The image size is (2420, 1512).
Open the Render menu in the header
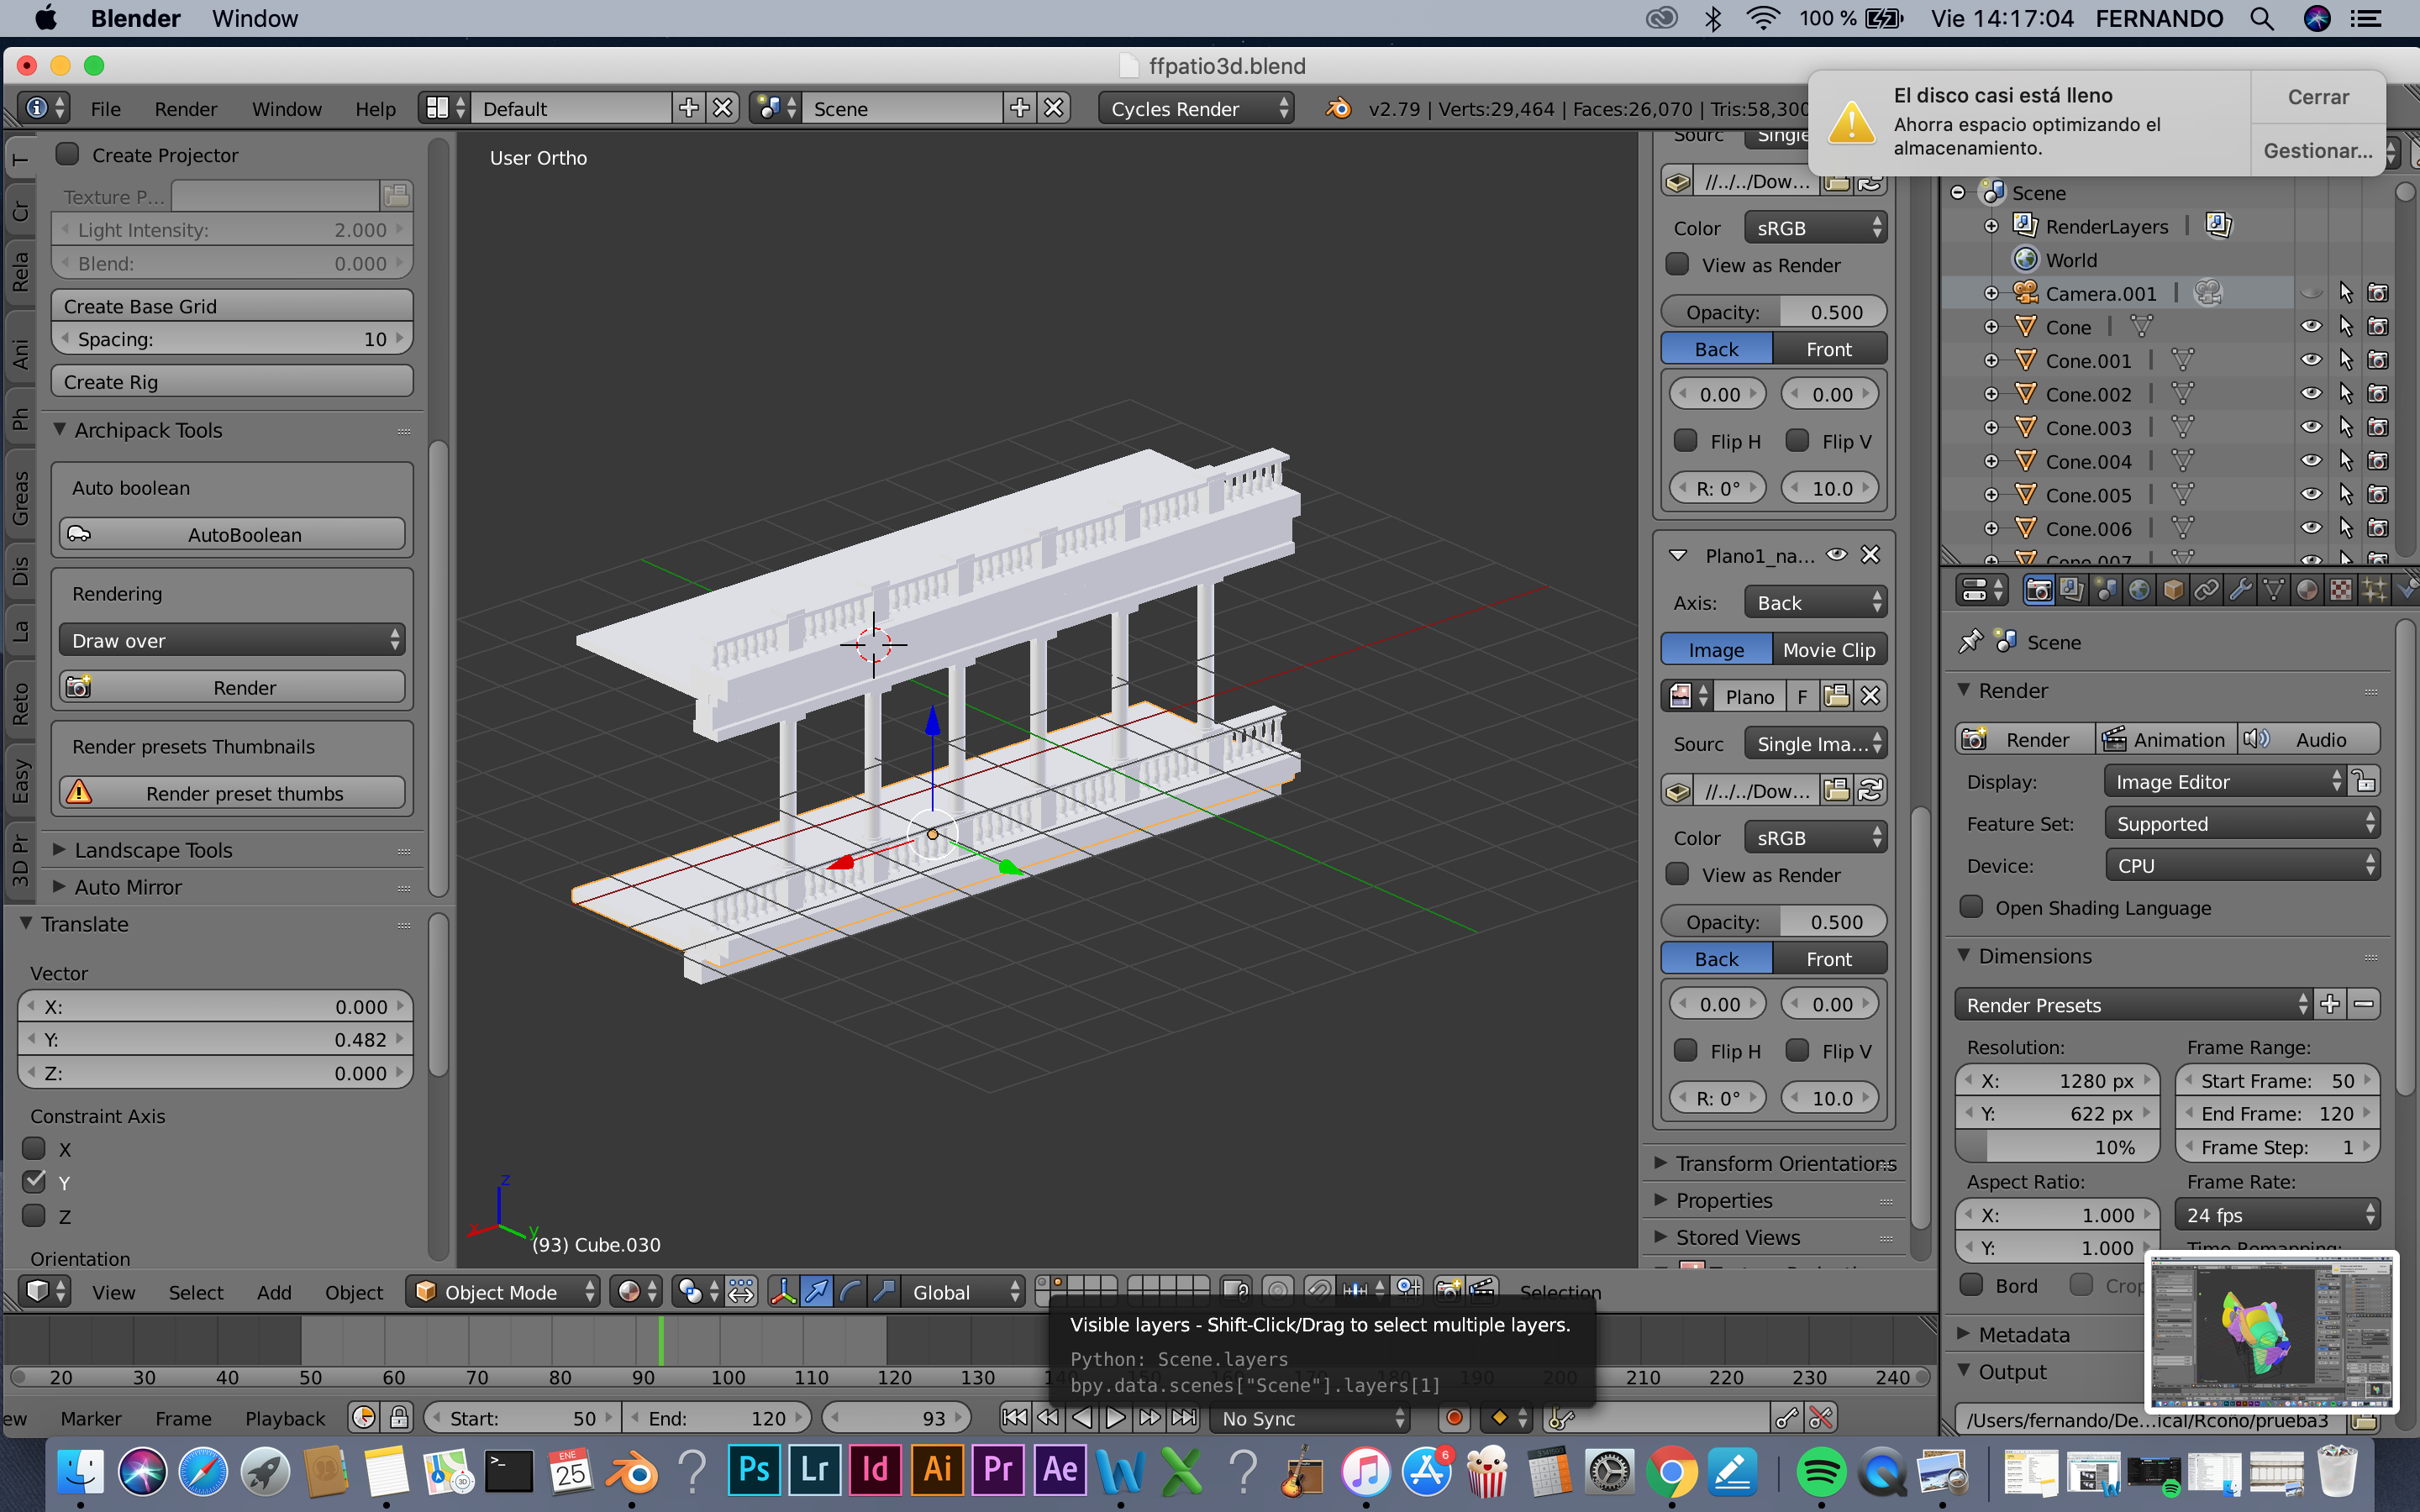click(x=185, y=108)
